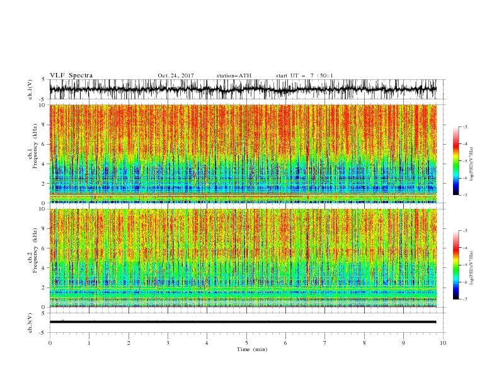Click the ch.1 spectrogram panel

[243, 153]
